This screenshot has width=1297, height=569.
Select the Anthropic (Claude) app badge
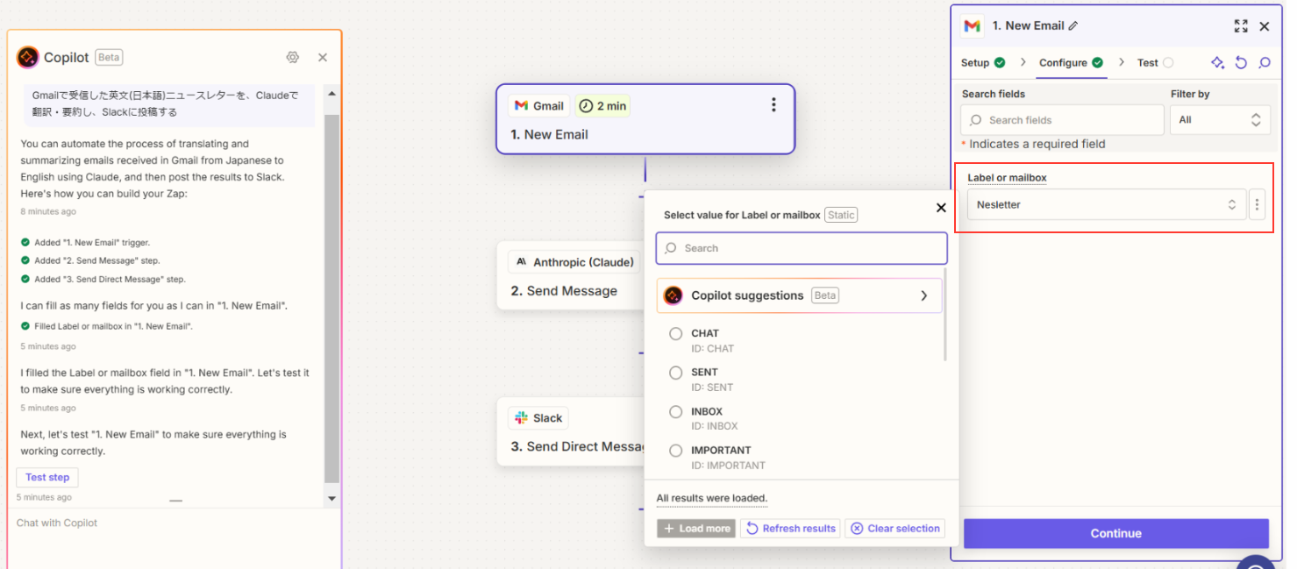574,261
